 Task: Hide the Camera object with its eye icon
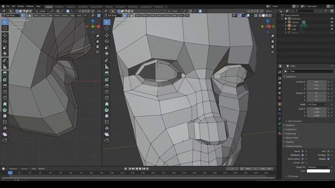(x=332, y=22)
